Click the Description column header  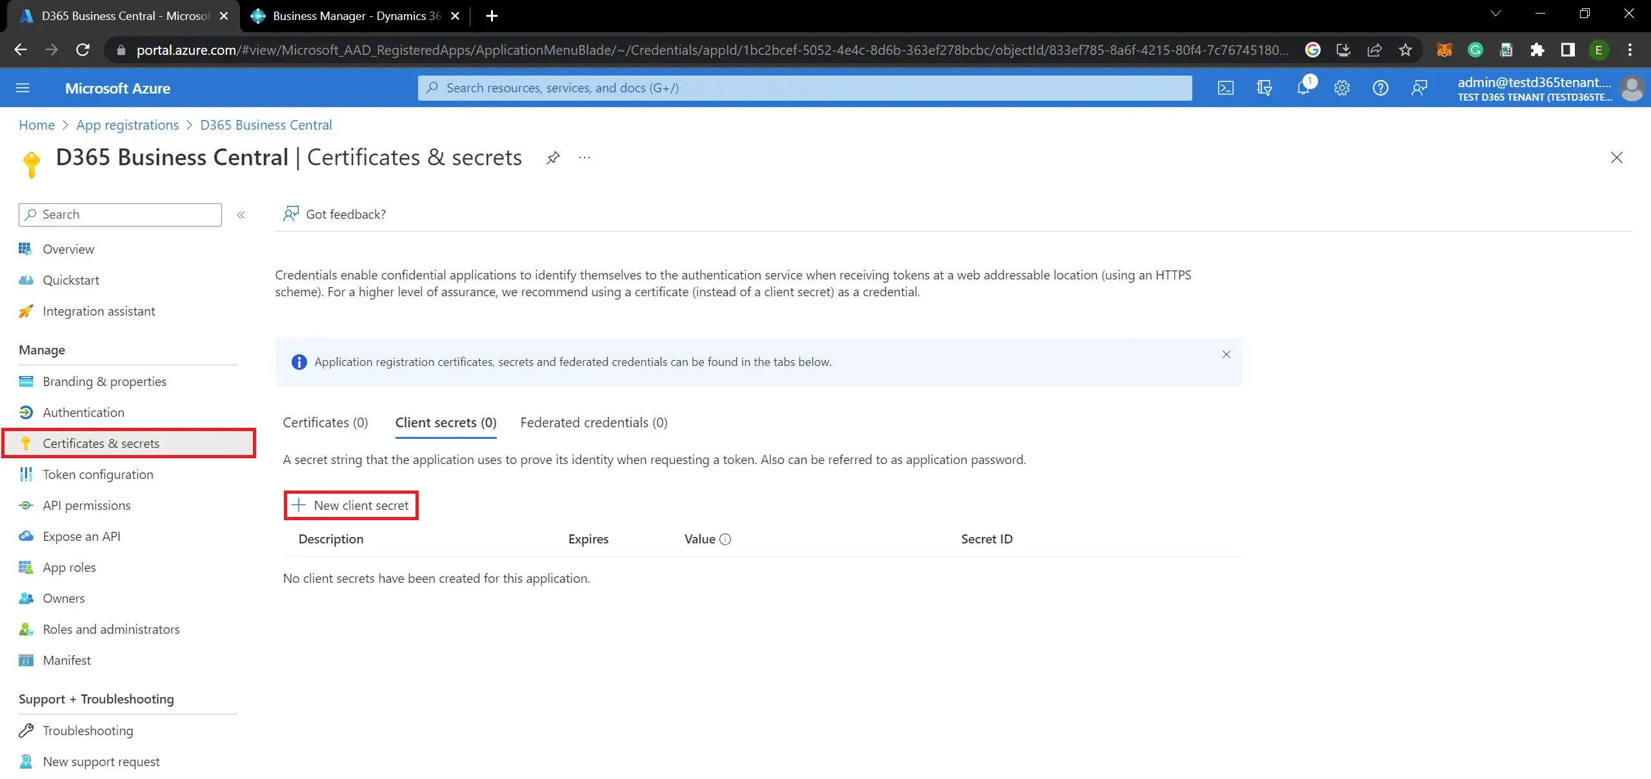331,540
